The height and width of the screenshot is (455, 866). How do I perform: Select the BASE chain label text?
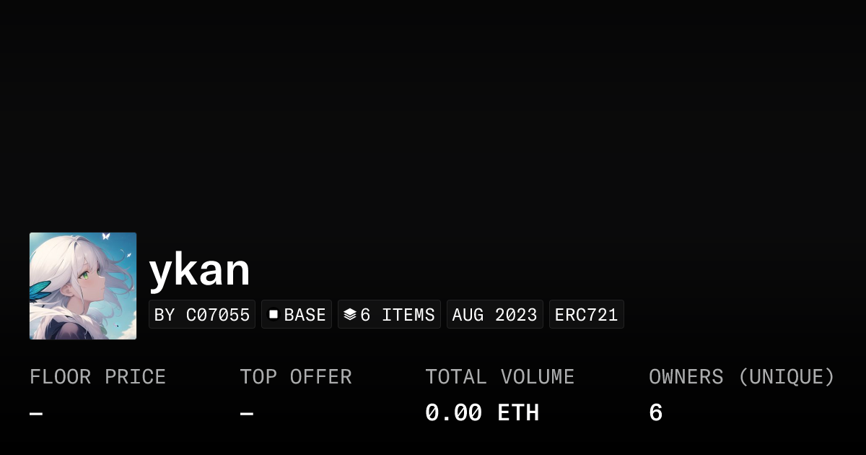305,315
